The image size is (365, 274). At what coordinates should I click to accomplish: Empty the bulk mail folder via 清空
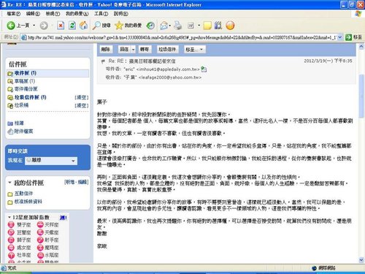(82, 97)
